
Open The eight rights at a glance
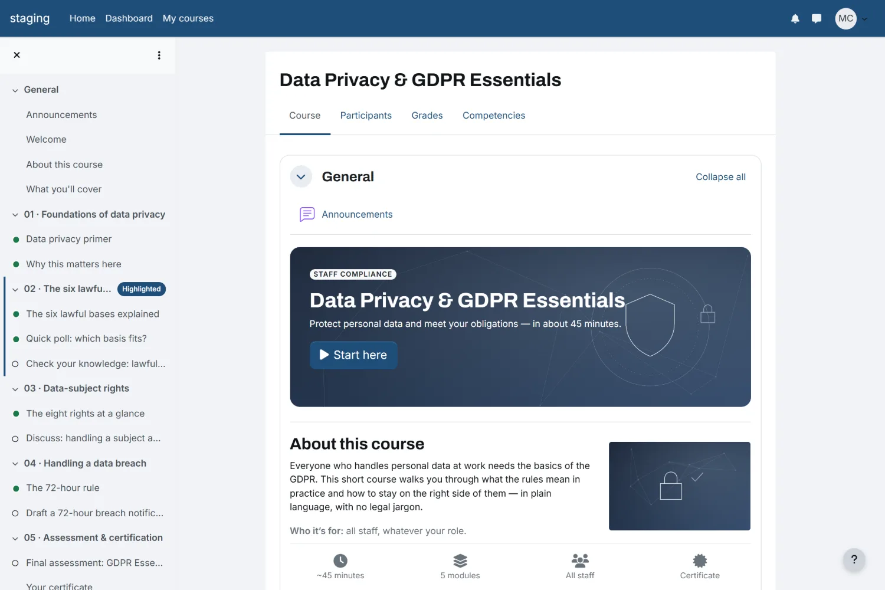85,414
